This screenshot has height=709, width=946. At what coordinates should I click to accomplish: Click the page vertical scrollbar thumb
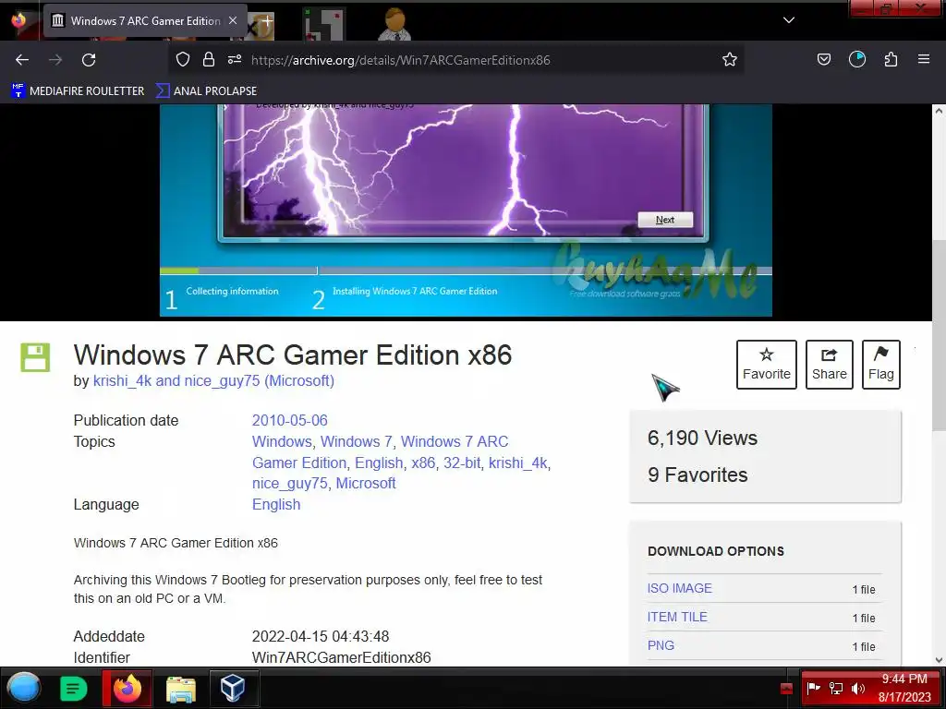(939, 335)
